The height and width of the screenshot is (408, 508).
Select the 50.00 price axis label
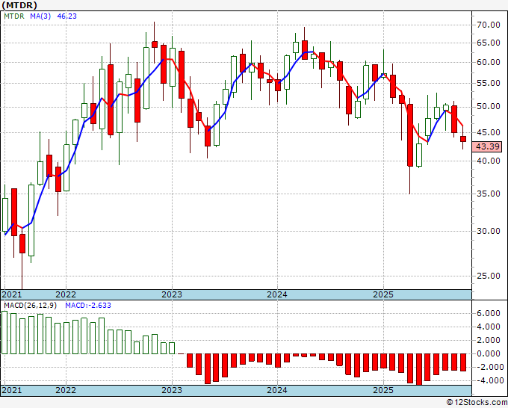click(x=489, y=107)
